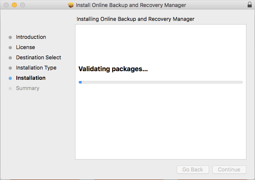Click the Destination Select step bullet
Image resolution: width=255 pixels, height=180 pixels.
[x=10, y=58]
